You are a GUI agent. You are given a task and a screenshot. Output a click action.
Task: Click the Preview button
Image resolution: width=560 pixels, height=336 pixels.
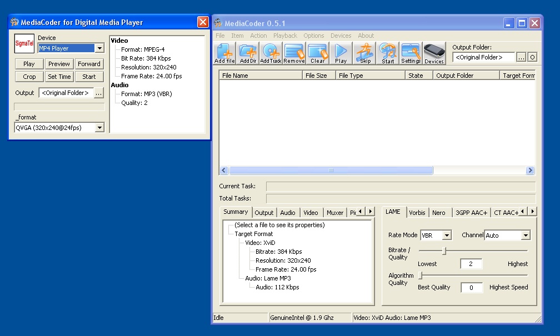click(x=59, y=64)
